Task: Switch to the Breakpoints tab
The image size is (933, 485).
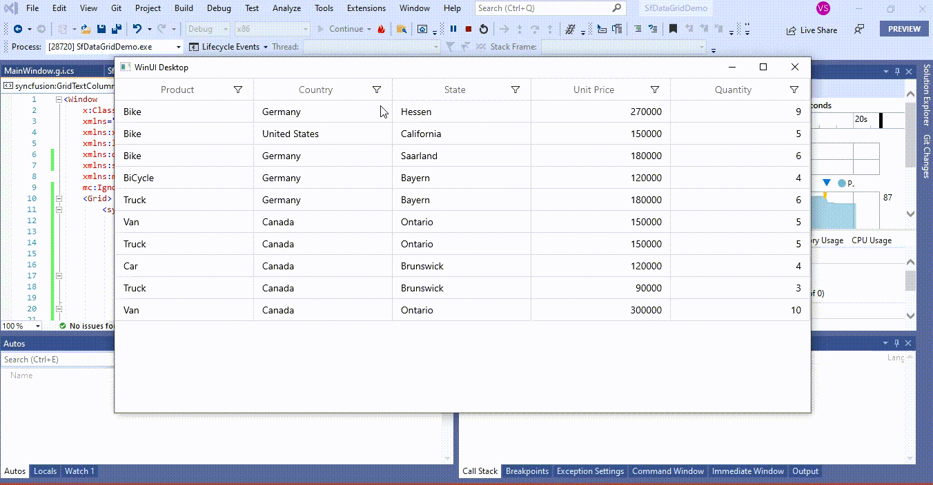Action: click(527, 471)
